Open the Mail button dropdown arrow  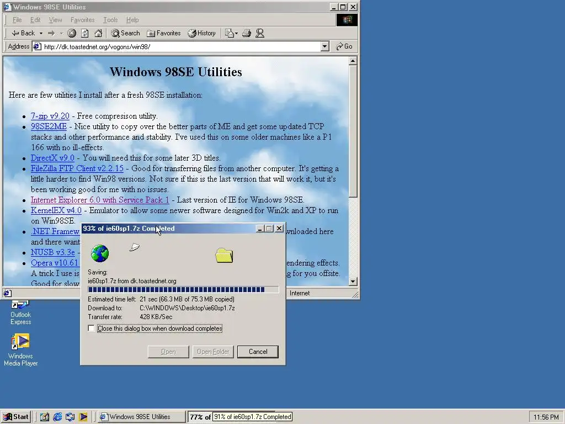point(236,33)
